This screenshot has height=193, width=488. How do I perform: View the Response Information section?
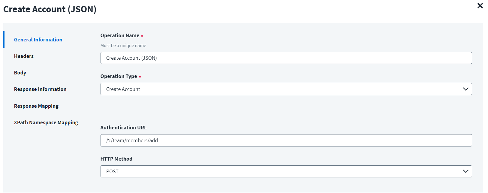(40, 89)
